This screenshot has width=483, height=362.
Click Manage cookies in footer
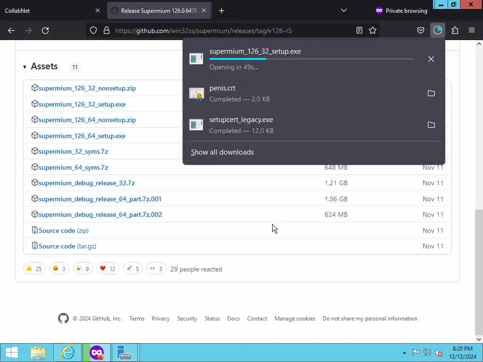coord(295,319)
